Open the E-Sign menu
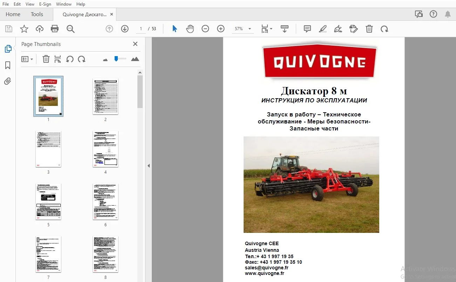This screenshot has height=282, width=456. pos(45,4)
